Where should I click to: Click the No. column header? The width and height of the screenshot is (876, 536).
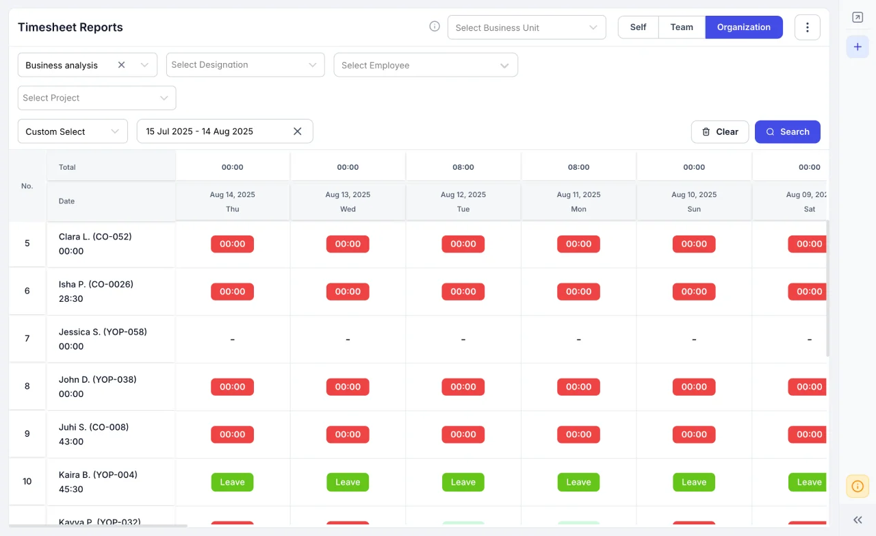(27, 186)
